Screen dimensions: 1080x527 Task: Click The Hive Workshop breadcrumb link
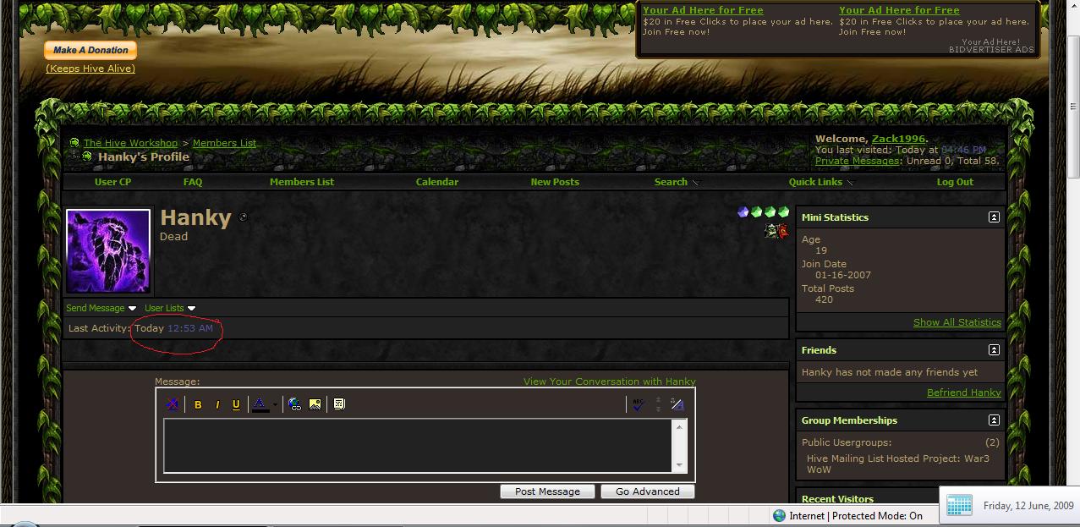click(130, 143)
